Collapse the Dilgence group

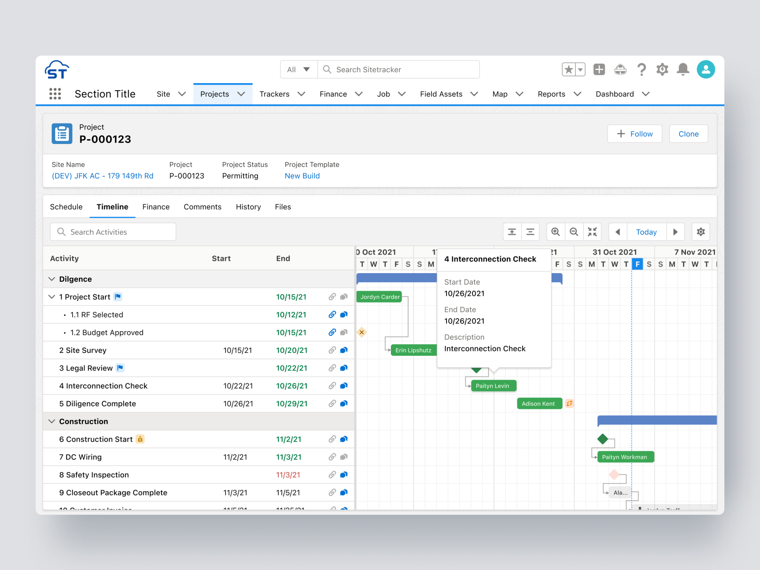pos(52,279)
